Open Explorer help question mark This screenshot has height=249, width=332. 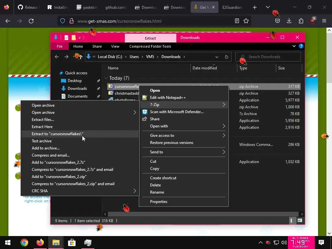301,46
